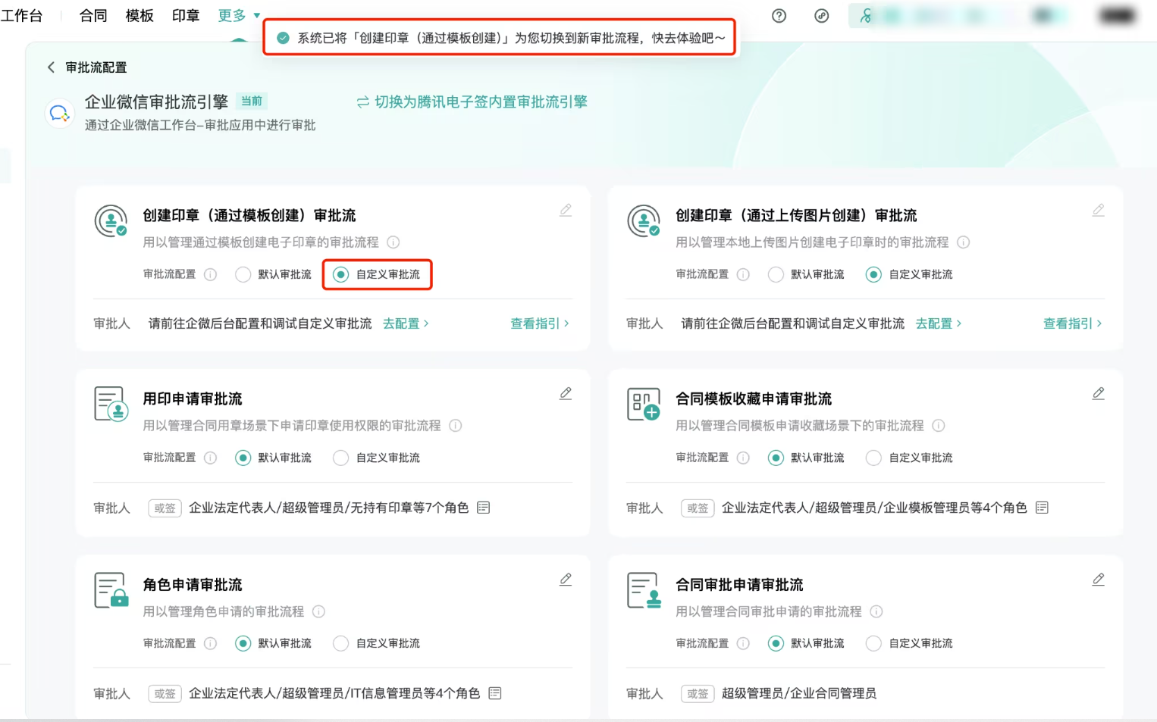Click the 企业微信审批流引擎 logo icon
This screenshot has height=722, width=1157.
tap(59, 114)
